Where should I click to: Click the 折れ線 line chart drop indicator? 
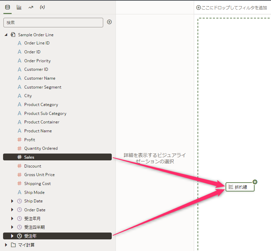point(240,187)
